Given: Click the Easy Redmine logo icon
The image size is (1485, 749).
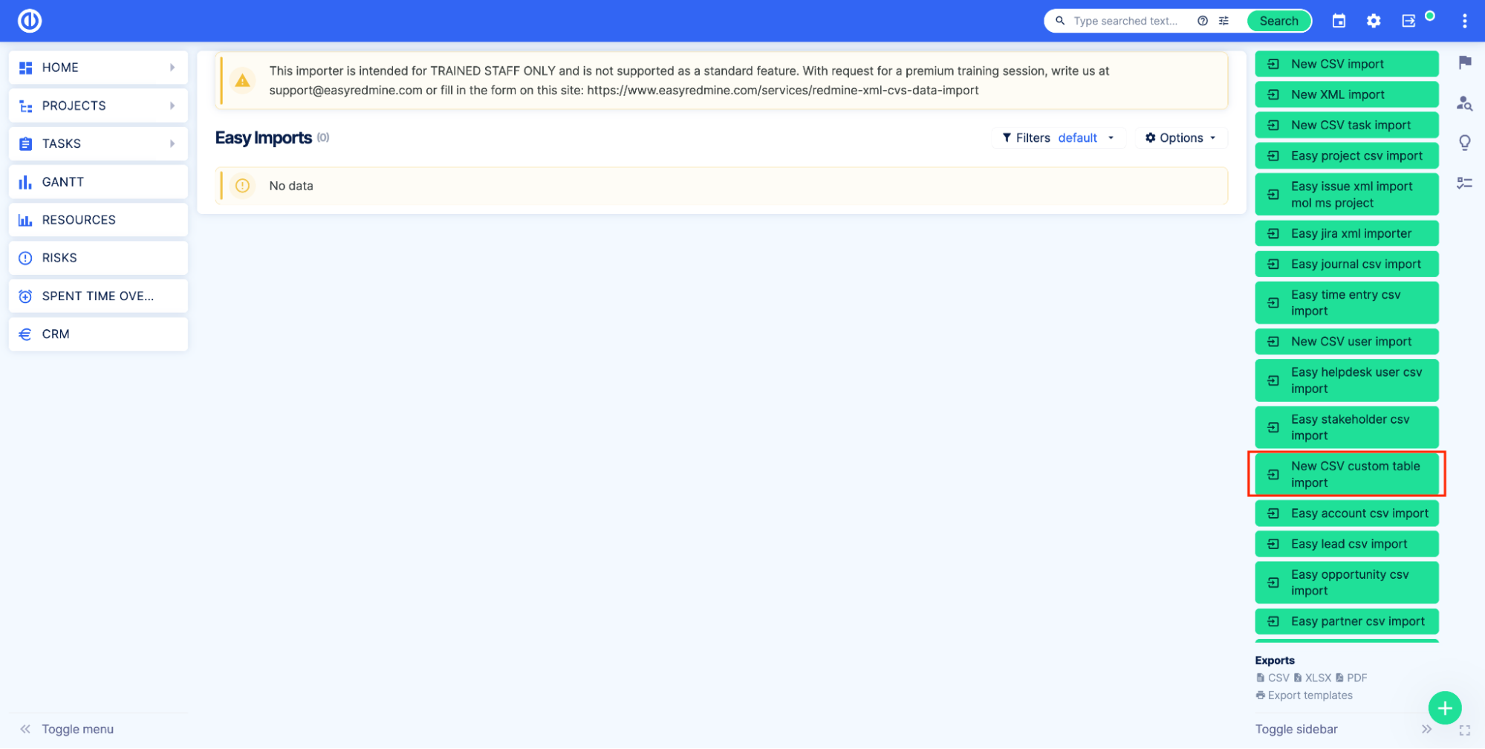Looking at the screenshot, I should pyautogui.click(x=30, y=21).
